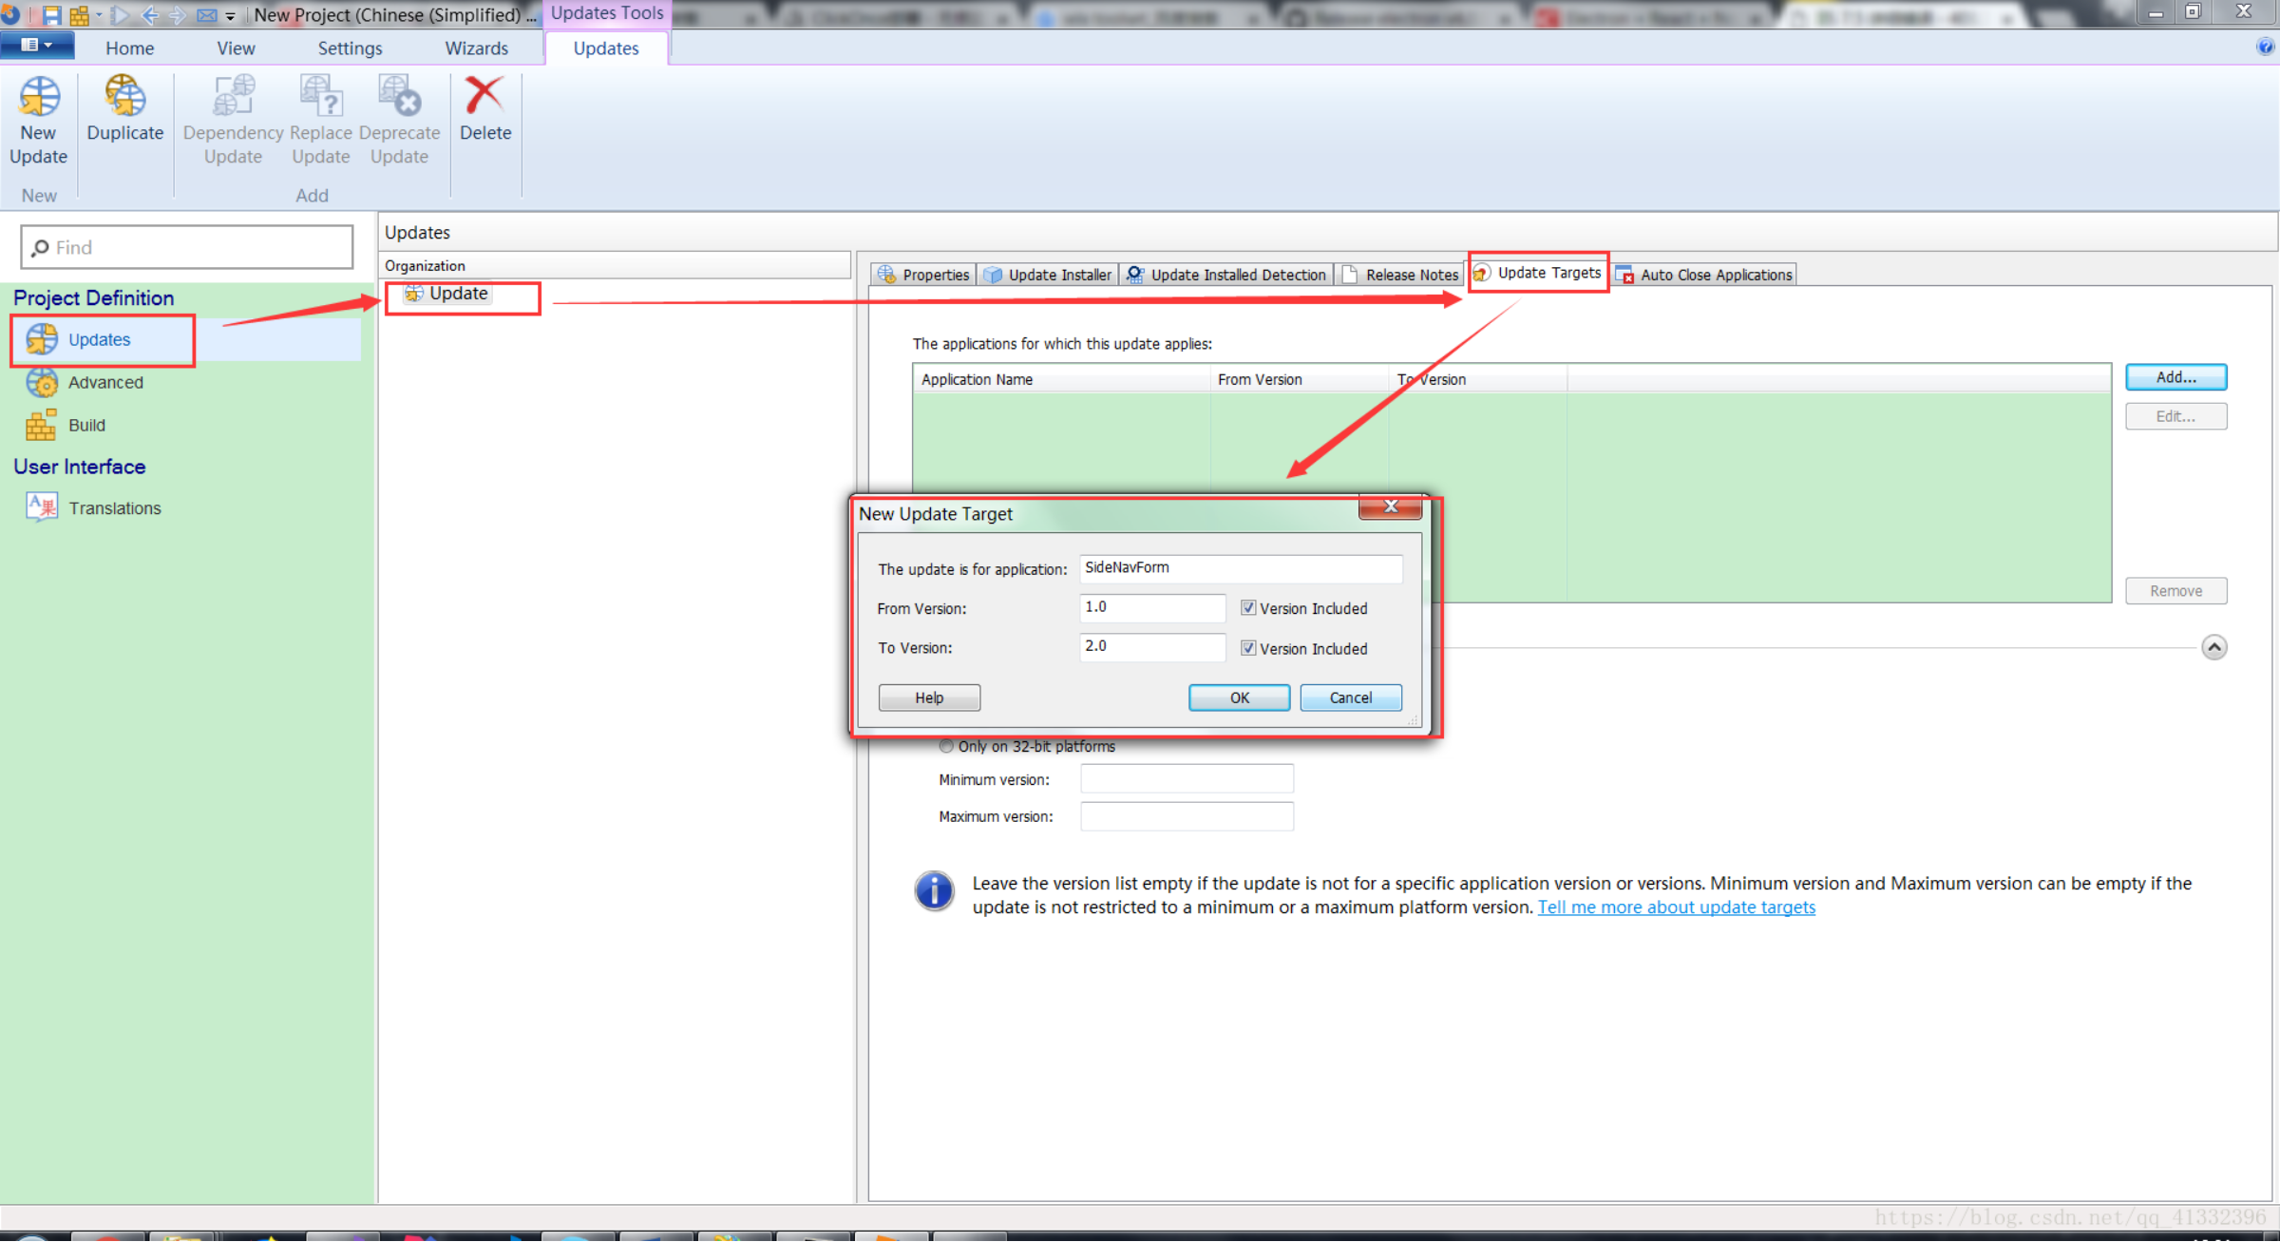
Task: Collapse section with round chevron button
Action: tap(2213, 647)
